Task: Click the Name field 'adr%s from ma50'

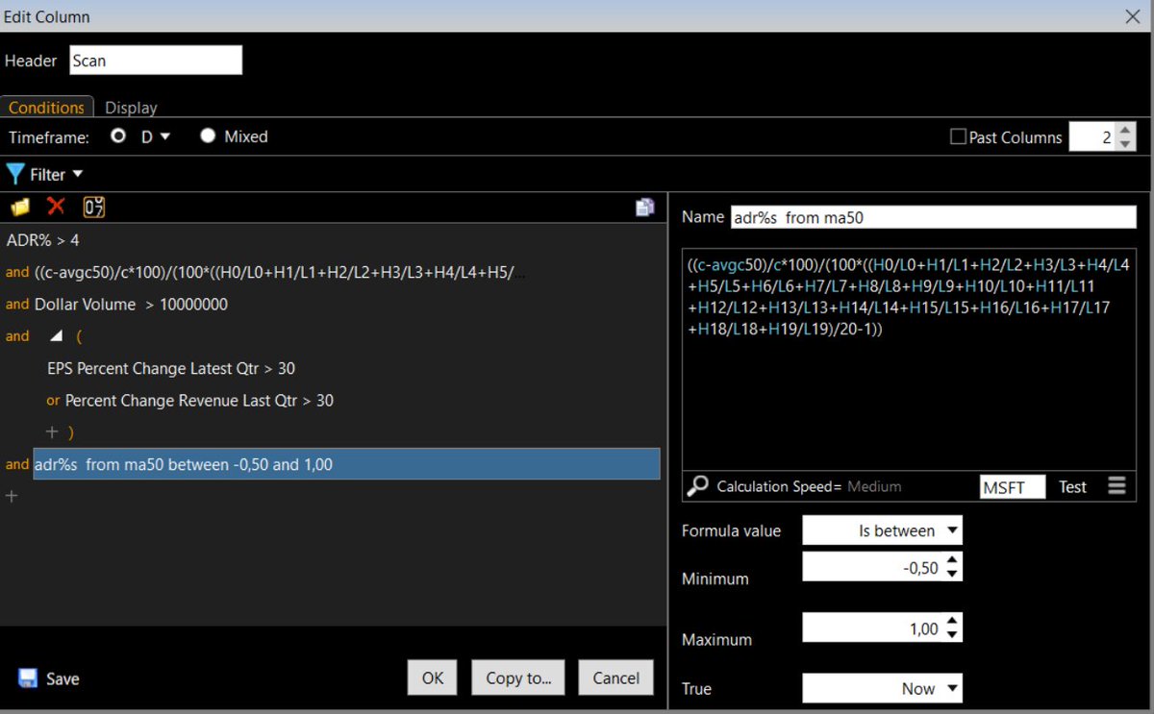Action: [934, 217]
